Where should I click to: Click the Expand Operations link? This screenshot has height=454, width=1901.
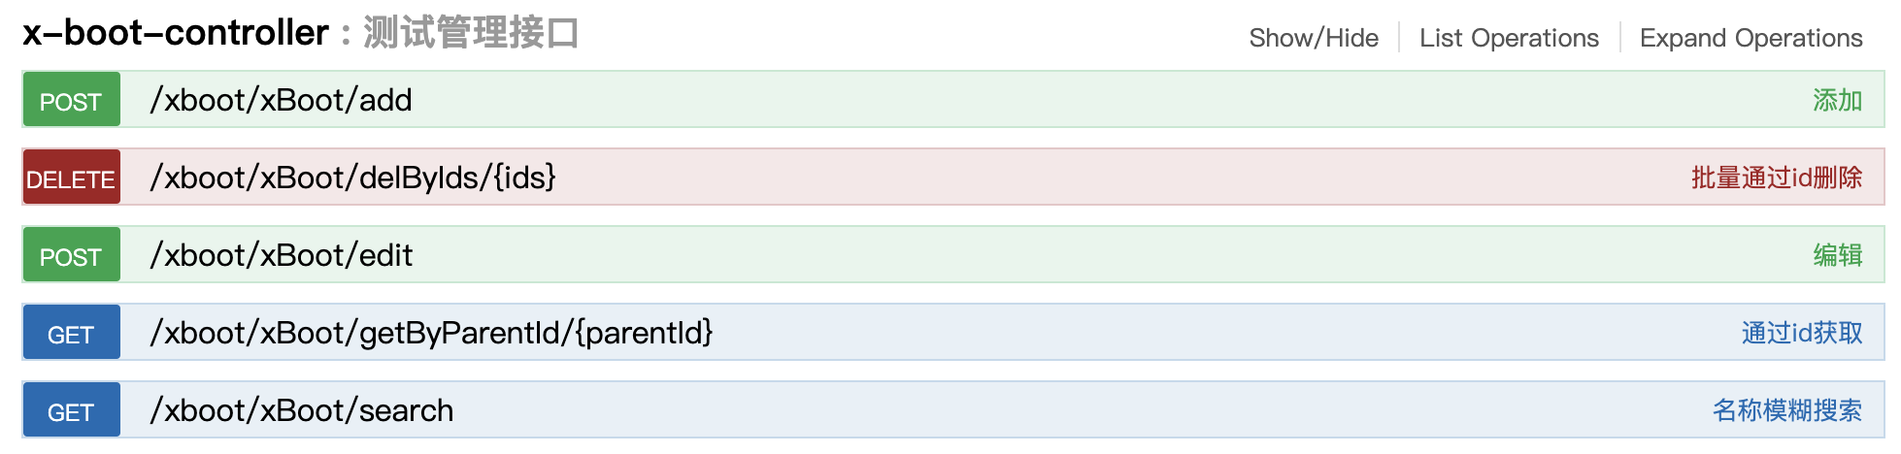click(1751, 38)
